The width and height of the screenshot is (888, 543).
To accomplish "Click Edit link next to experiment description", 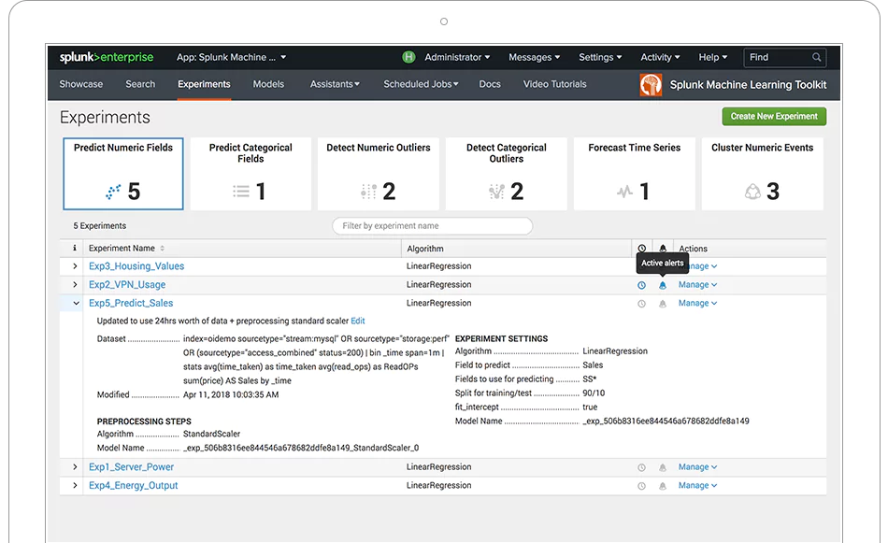I will click(x=358, y=322).
